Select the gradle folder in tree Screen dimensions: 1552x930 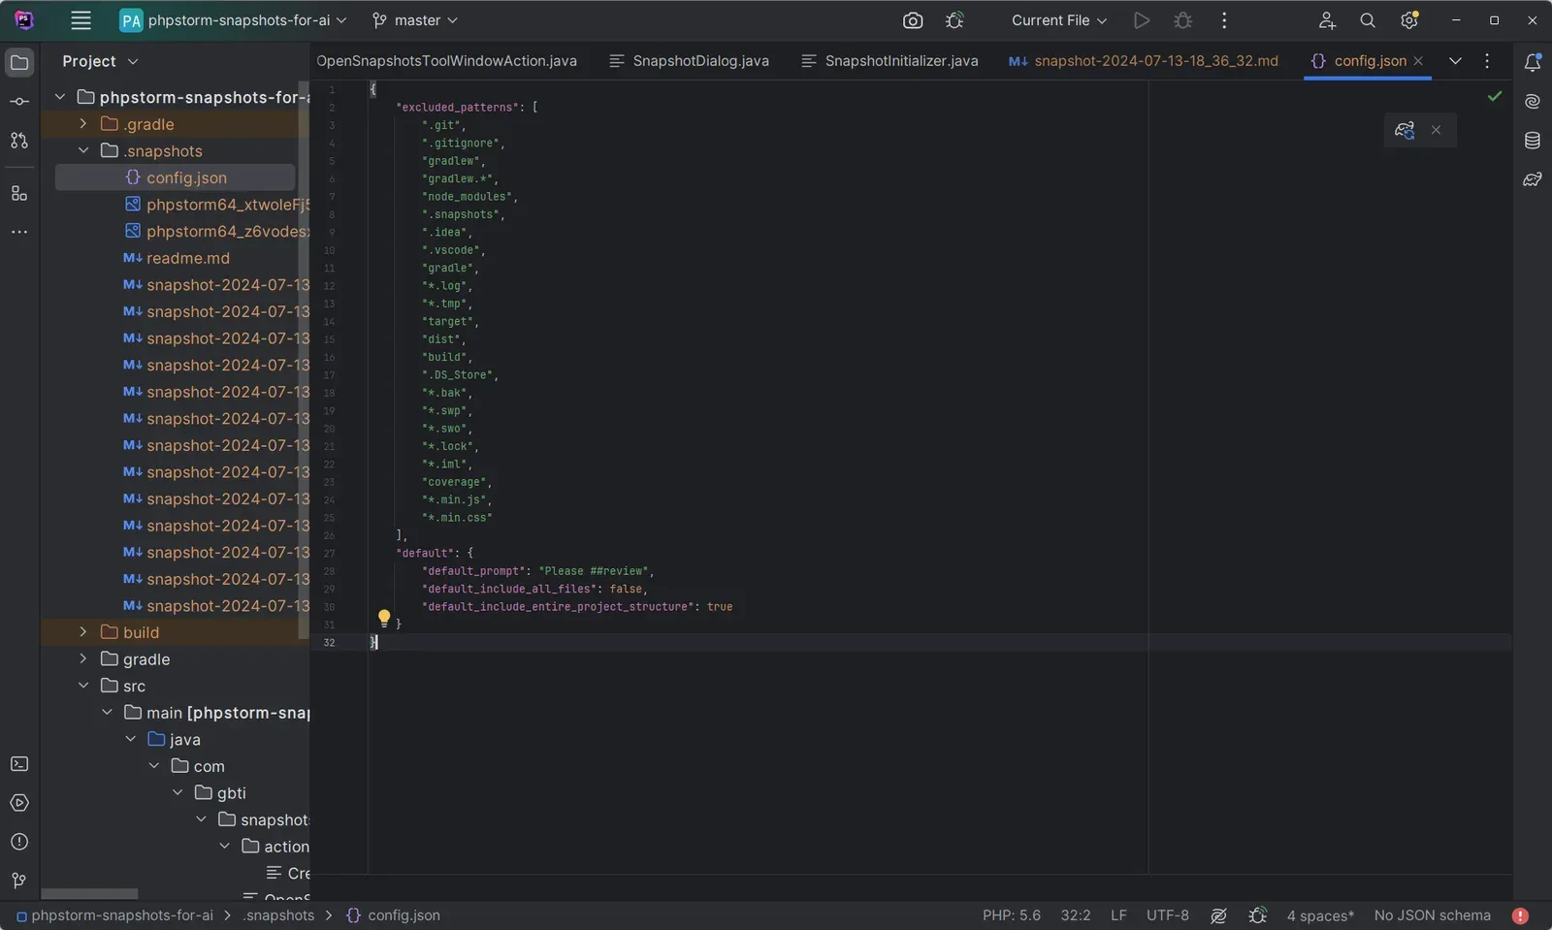click(145, 659)
